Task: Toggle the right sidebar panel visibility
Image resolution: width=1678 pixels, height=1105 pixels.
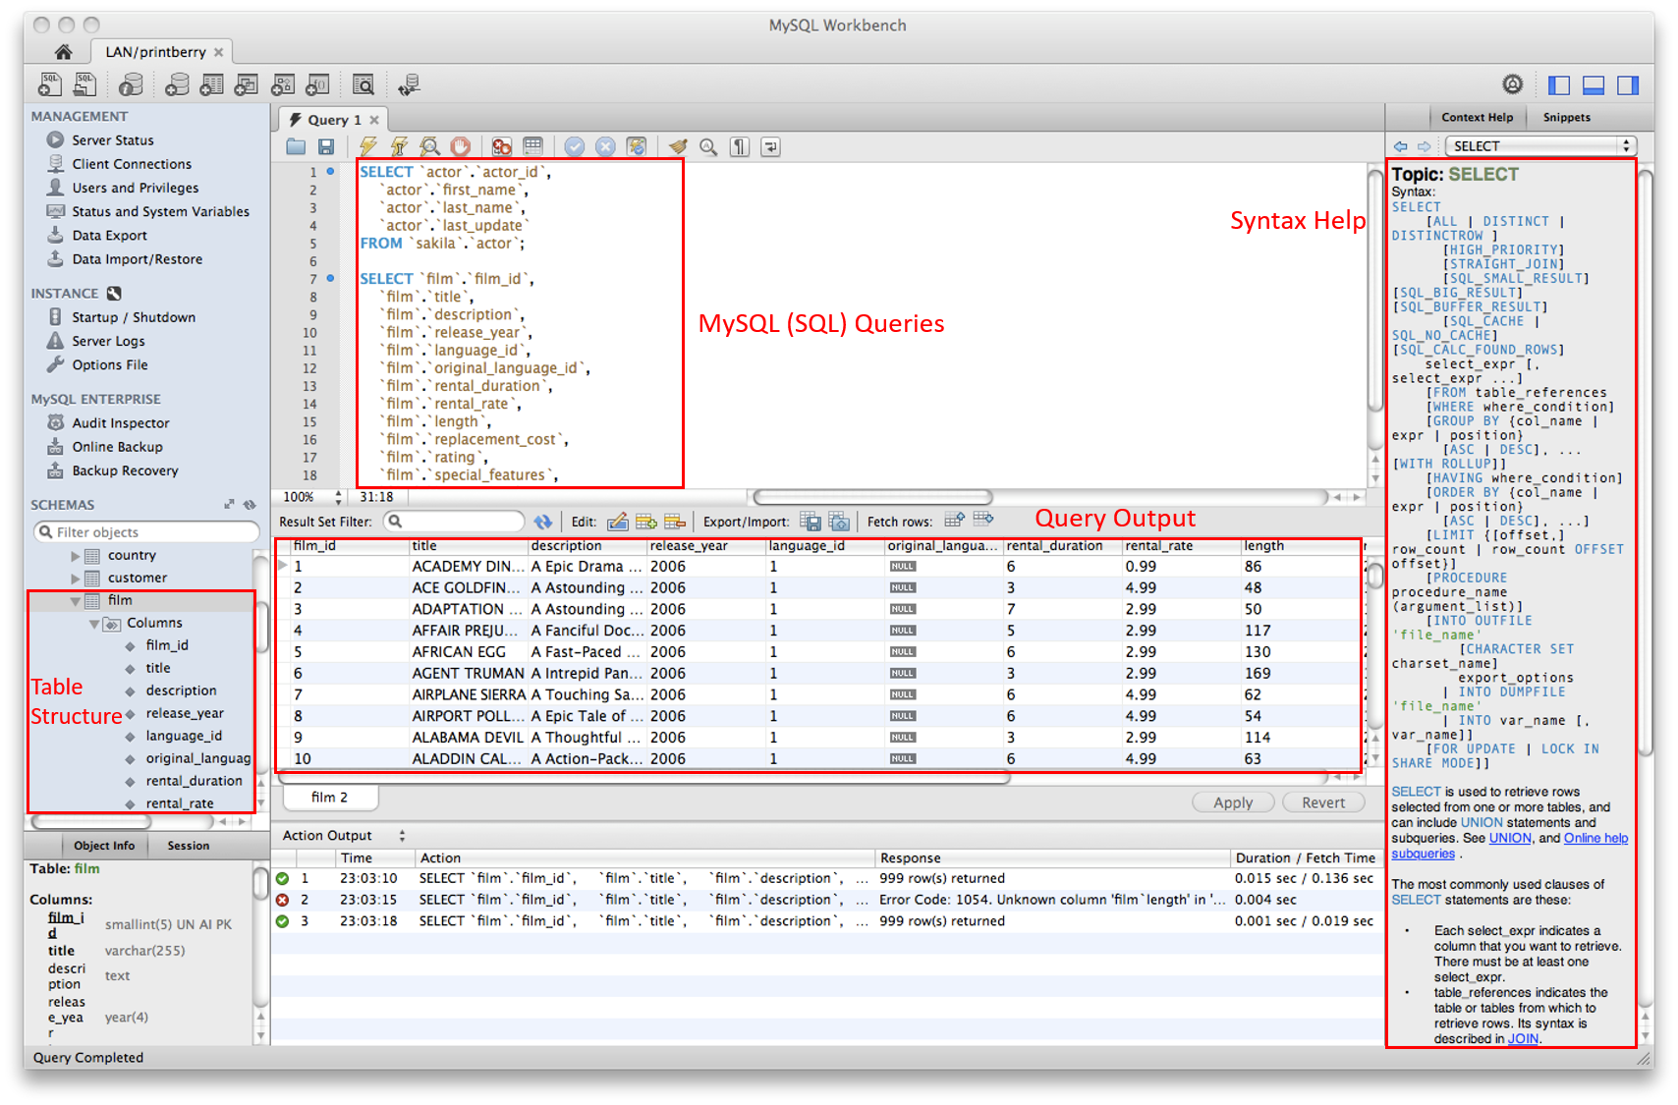Action: tap(1628, 85)
